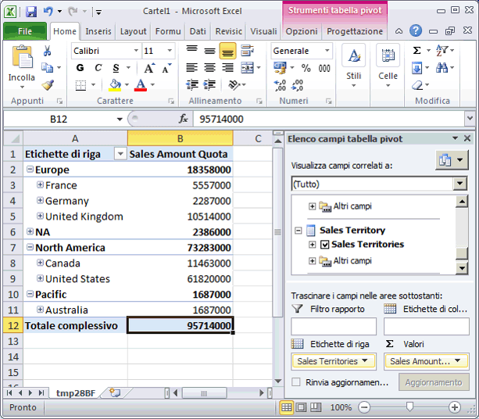Image resolution: width=479 pixels, height=419 pixels.
Task: Select the tmp28BF sheet tab
Action: click(76, 393)
